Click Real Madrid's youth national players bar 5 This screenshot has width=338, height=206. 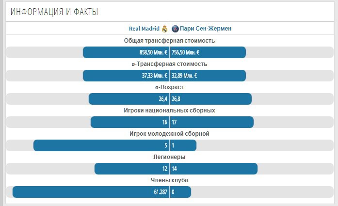click(101, 145)
